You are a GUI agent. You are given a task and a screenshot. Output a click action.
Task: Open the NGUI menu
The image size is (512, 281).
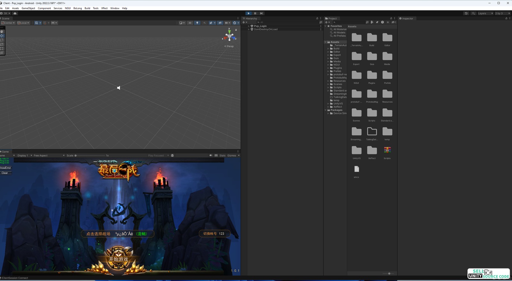coord(68,8)
